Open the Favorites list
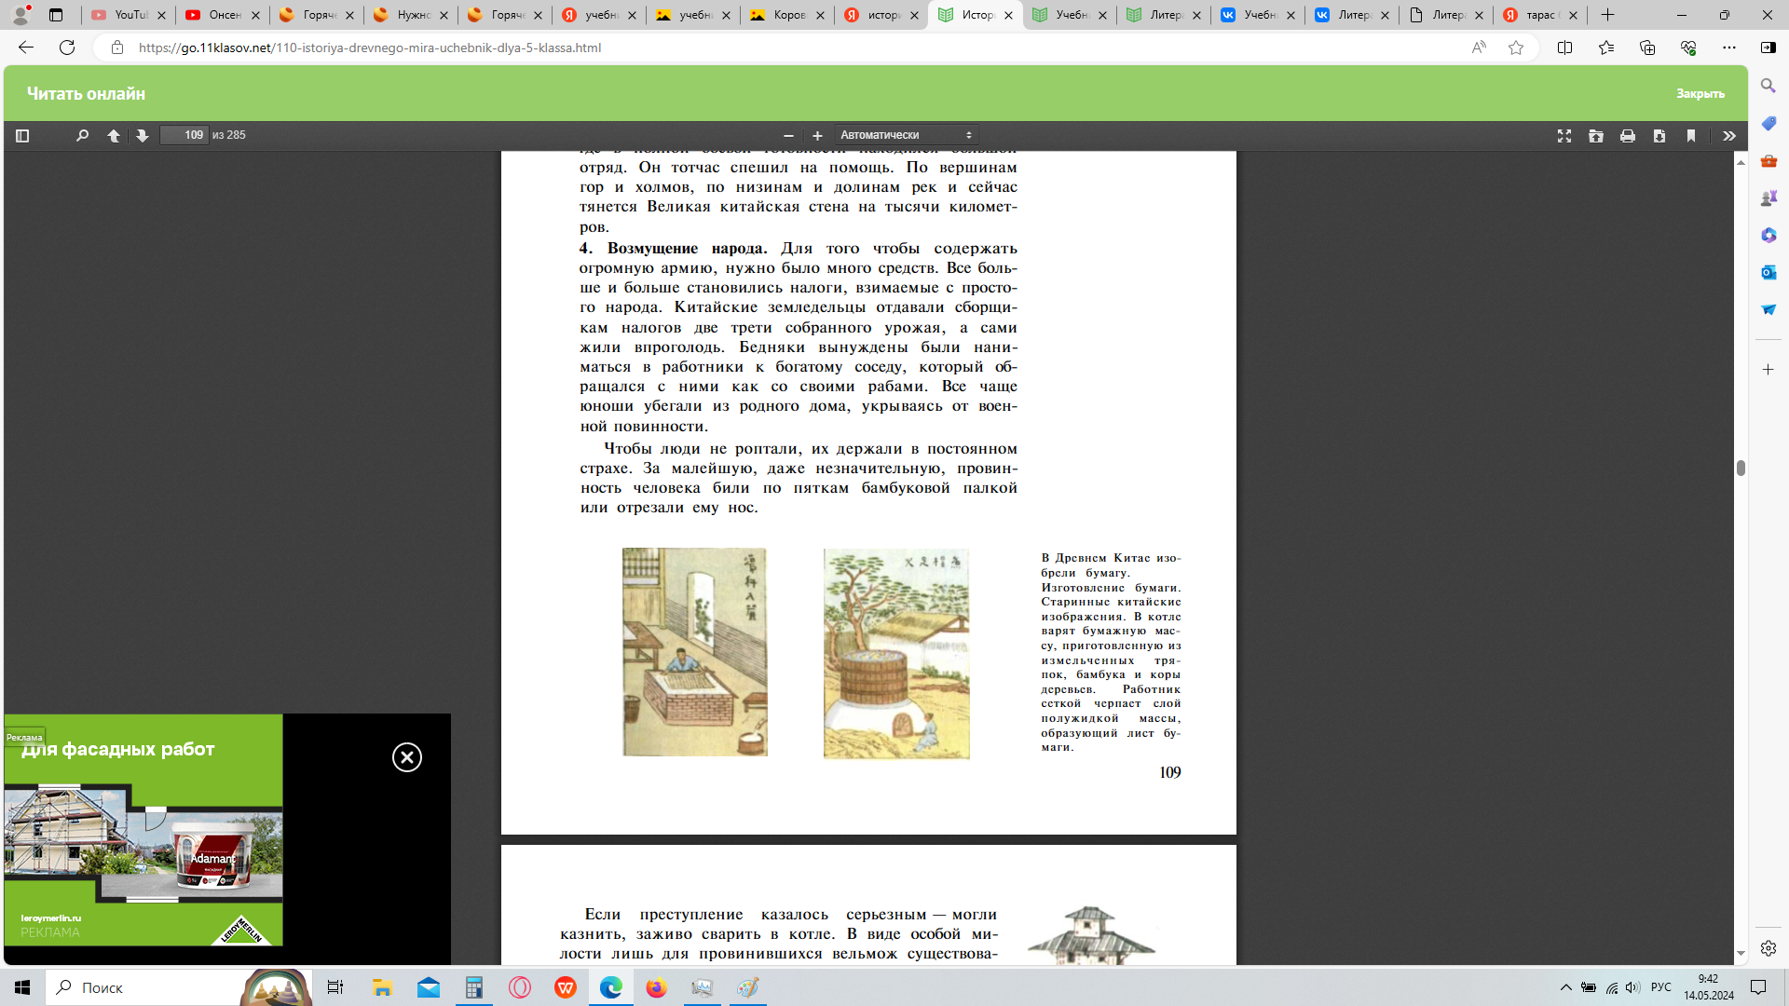The image size is (1789, 1006). click(1605, 48)
